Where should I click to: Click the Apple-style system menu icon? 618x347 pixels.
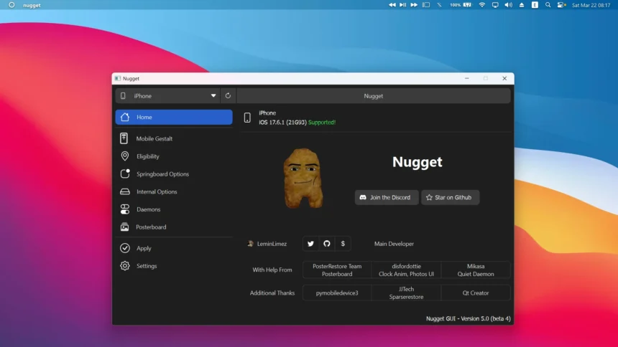coord(11,5)
